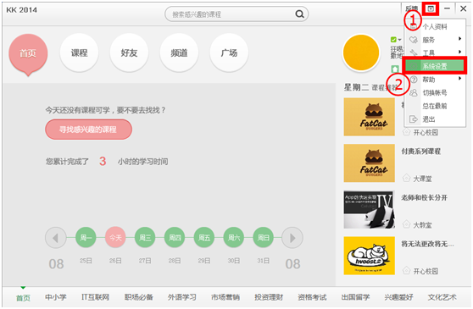
Task: Select 周四 day marker
Action: tap(175, 238)
